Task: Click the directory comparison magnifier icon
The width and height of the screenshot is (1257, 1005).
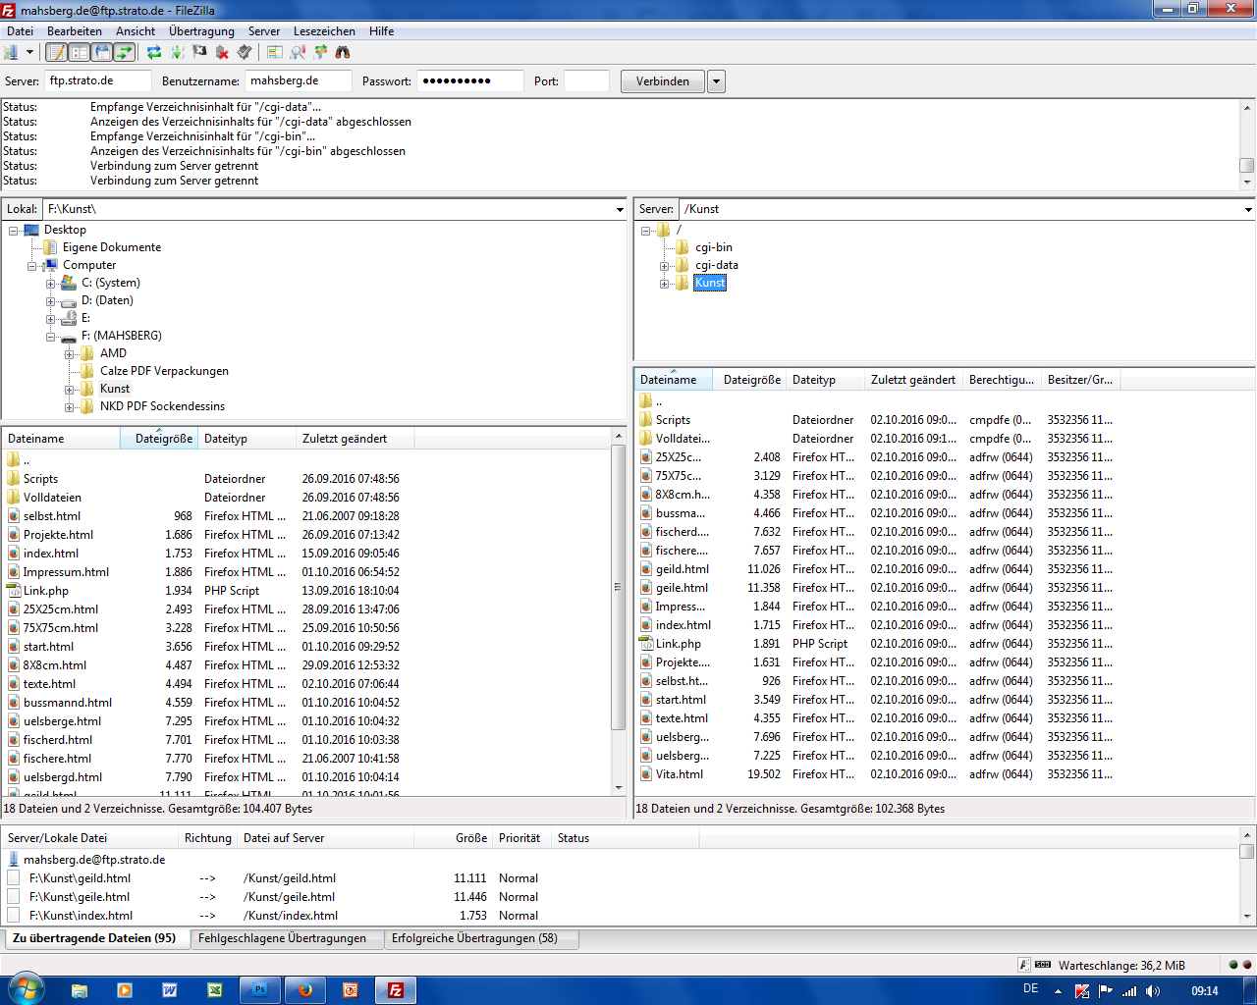Action: click(298, 52)
